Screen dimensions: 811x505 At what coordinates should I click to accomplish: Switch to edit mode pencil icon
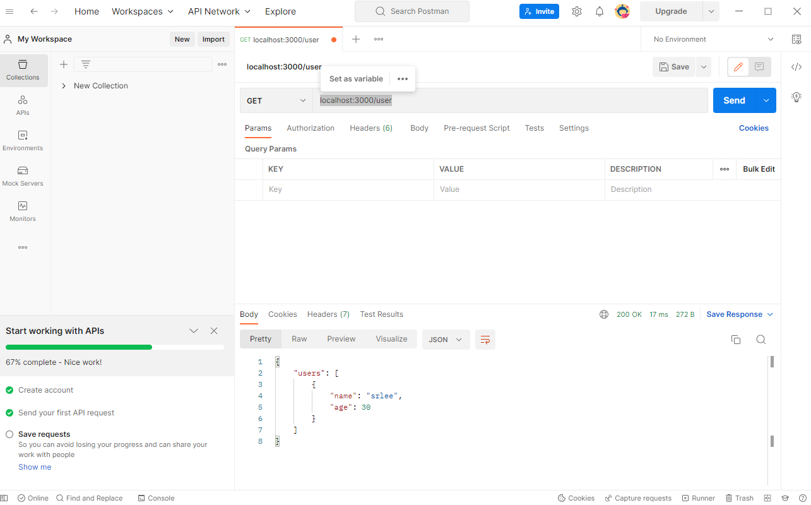[x=738, y=67]
